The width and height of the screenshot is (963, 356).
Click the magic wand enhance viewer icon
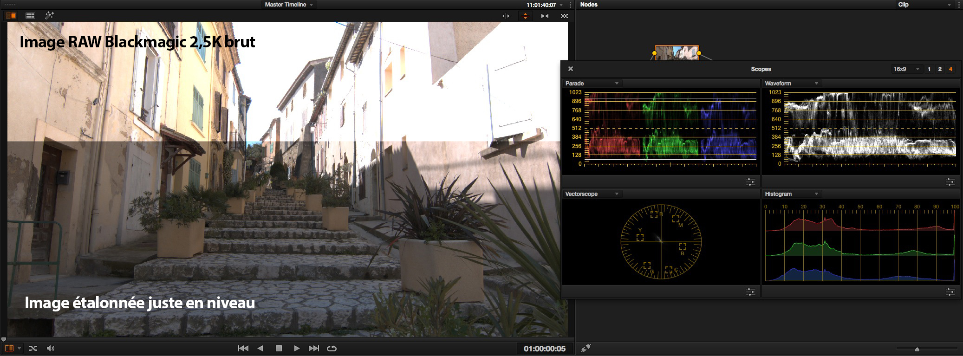pyautogui.click(x=49, y=15)
